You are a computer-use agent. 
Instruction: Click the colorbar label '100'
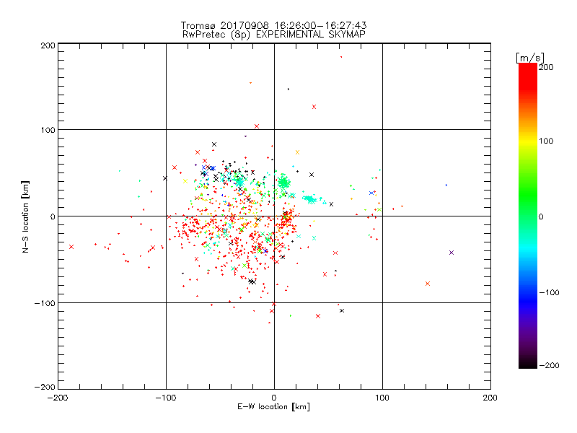click(x=546, y=141)
